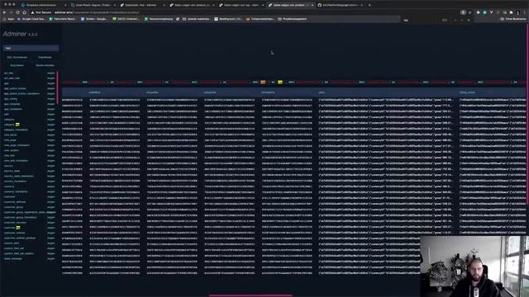This screenshot has height=297, width=529.
Task: Open the browser home page icon
Action: coord(24,12)
